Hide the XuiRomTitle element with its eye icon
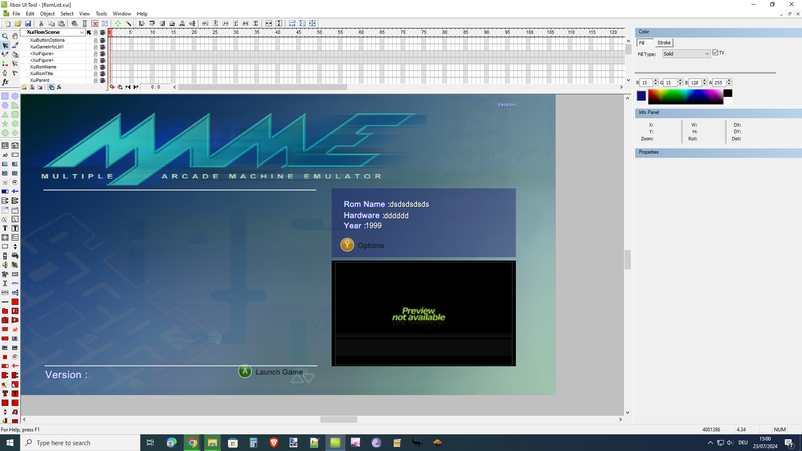Screen dimensions: 802x451 (103, 74)
